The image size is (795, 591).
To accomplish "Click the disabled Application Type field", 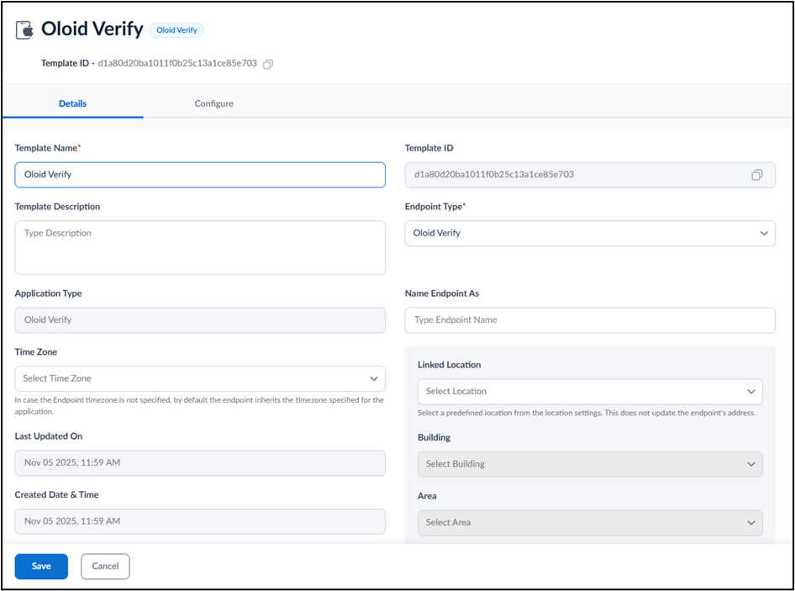I will [x=200, y=320].
